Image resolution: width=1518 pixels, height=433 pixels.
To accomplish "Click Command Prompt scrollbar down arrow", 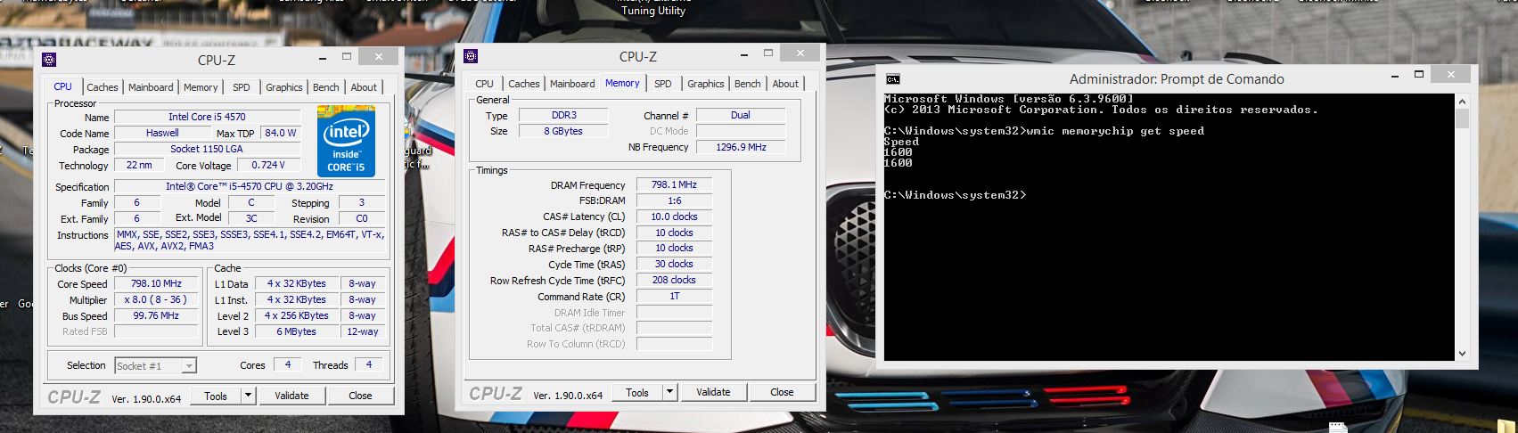I will [1462, 354].
